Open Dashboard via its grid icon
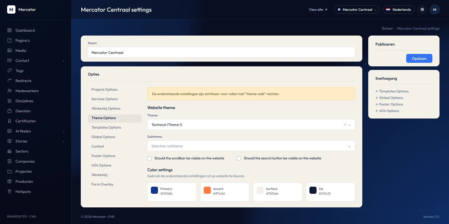The width and height of the screenshot is (449, 224). click(10, 30)
